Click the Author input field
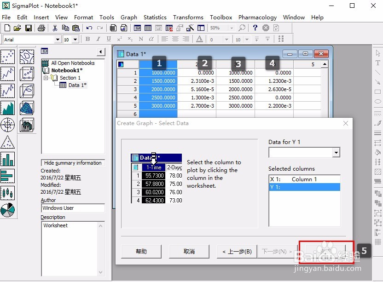 click(73, 208)
